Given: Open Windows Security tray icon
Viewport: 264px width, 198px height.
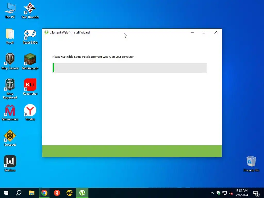Looking at the screenshot, I should coord(218,193).
